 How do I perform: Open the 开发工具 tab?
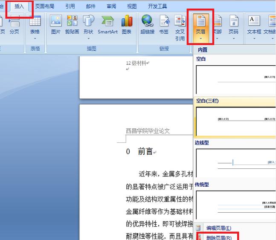(x=157, y=6)
